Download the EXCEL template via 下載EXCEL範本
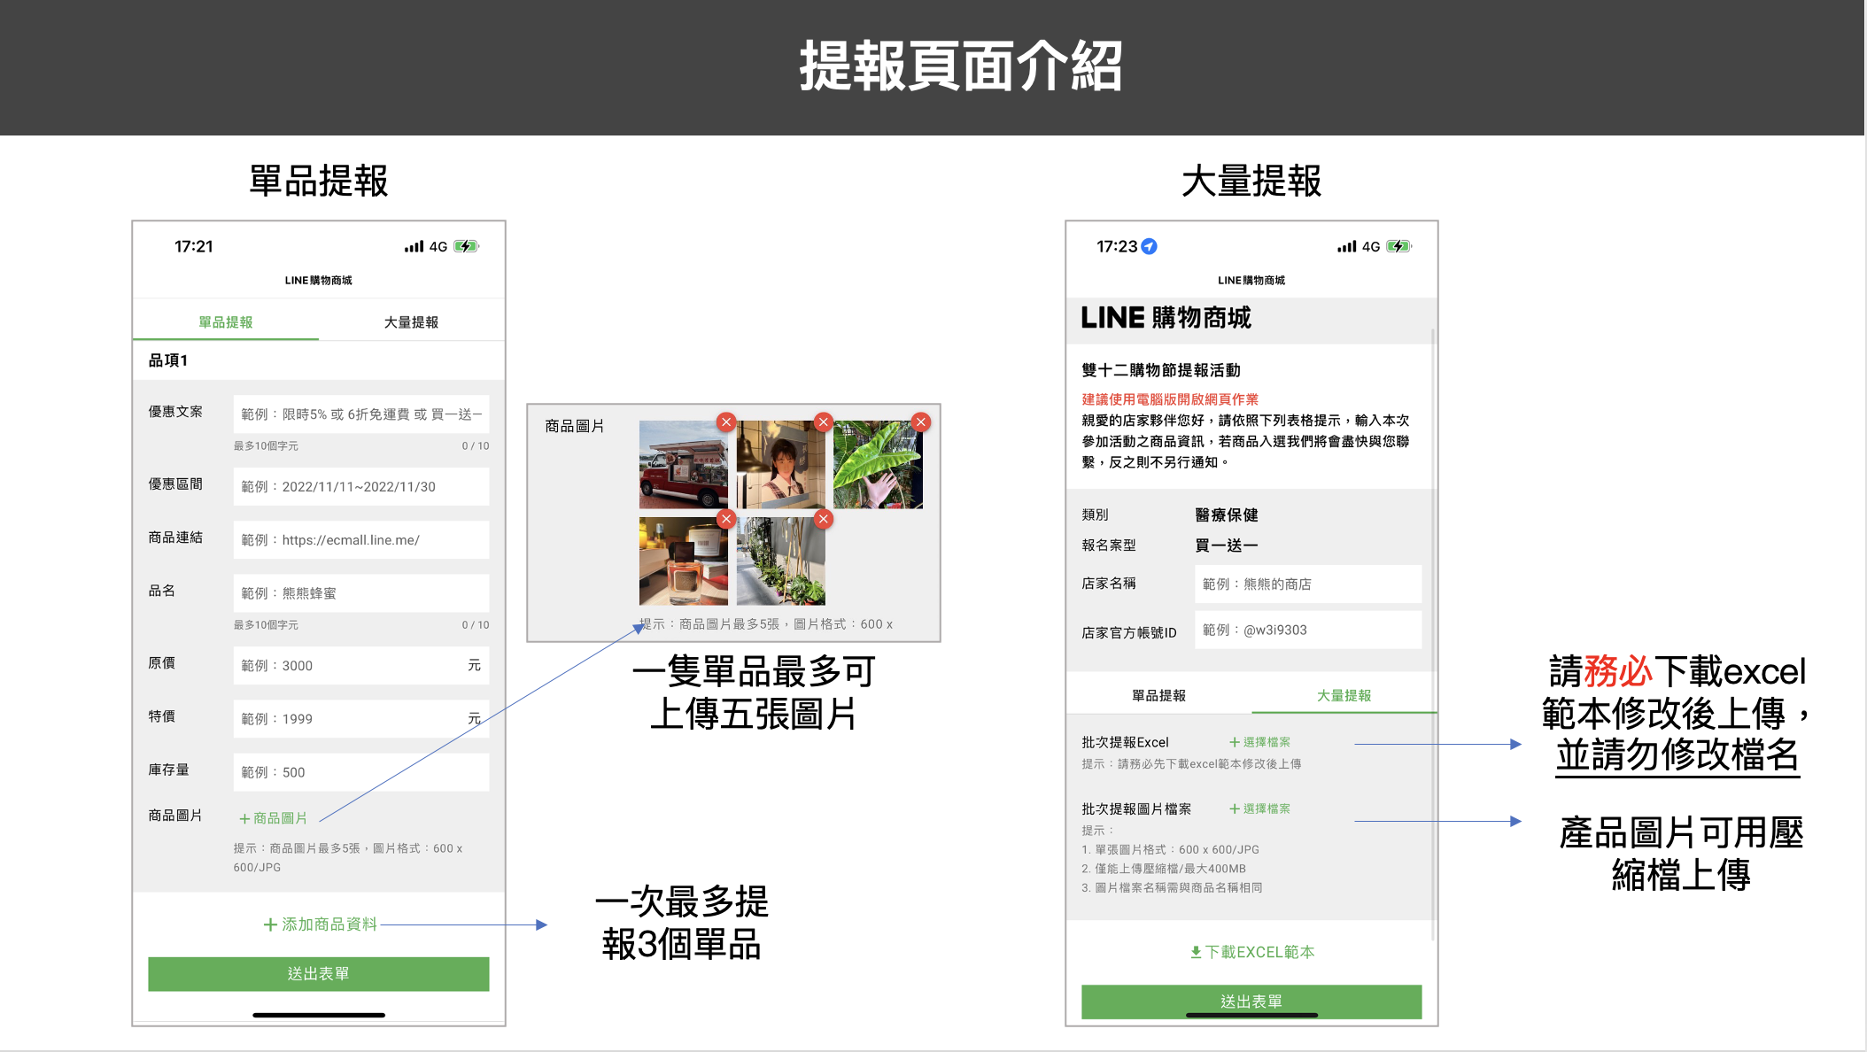 [x=1251, y=952]
